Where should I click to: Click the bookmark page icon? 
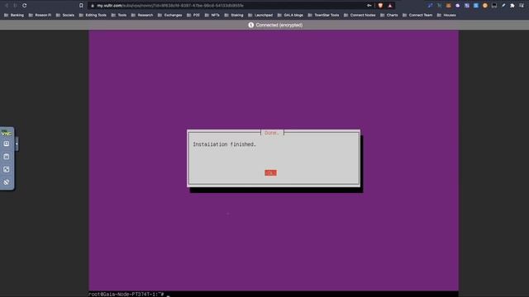point(81,6)
